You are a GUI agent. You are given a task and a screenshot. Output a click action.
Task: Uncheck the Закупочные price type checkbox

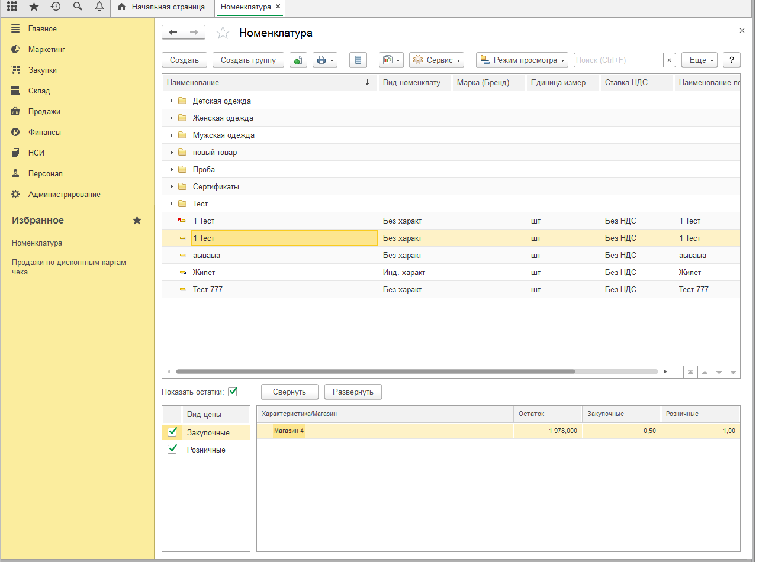tap(172, 432)
